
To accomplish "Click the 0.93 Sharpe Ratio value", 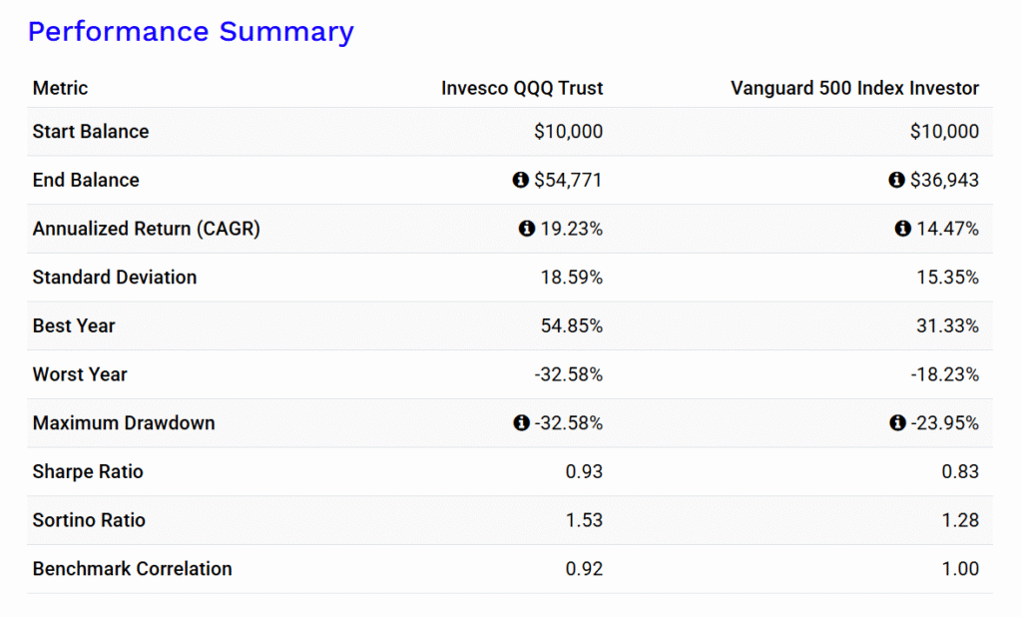I will point(584,471).
